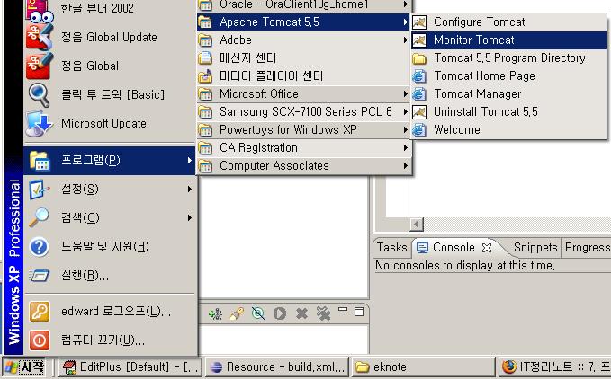Click the 클릭 투 트윅 [Basic] icon
This screenshot has width=611, height=379.
pyautogui.click(x=39, y=95)
